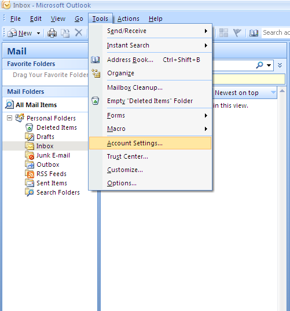Select the RSS Feeds folder label
The width and height of the screenshot is (290, 311).
click(52, 174)
